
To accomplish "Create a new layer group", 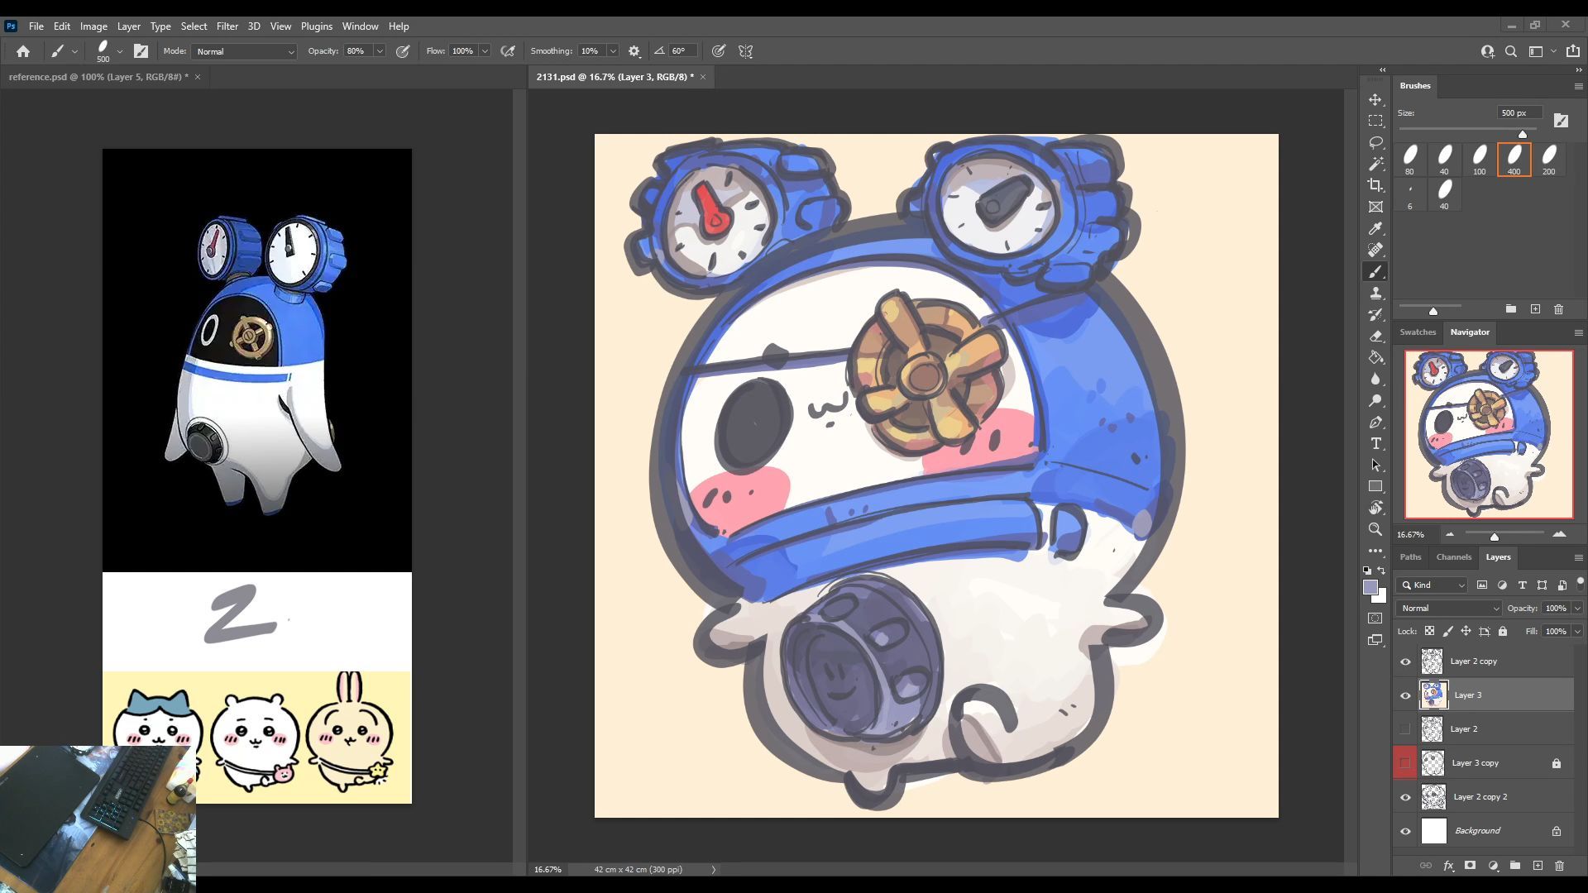I will point(1515,866).
